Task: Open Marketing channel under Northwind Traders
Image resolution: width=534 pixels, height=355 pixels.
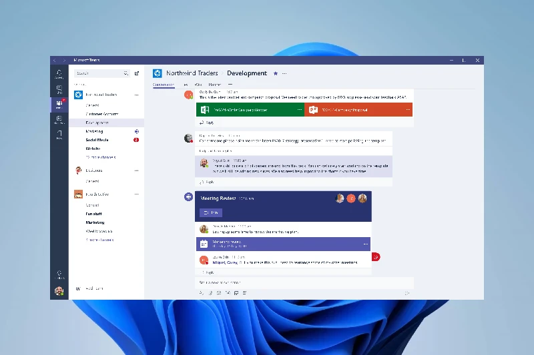Action: pyautogui.click(x=94, y=131)
